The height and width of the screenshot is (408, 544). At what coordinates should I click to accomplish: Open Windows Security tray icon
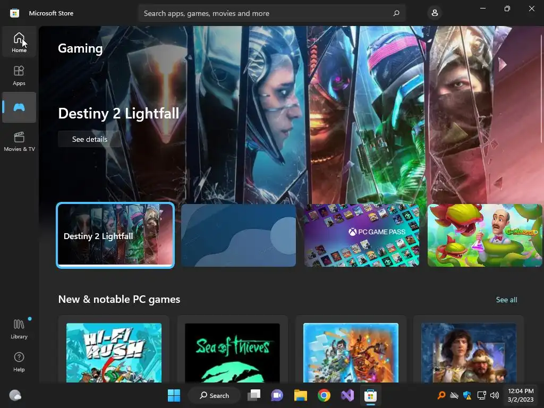pos(467,395)
